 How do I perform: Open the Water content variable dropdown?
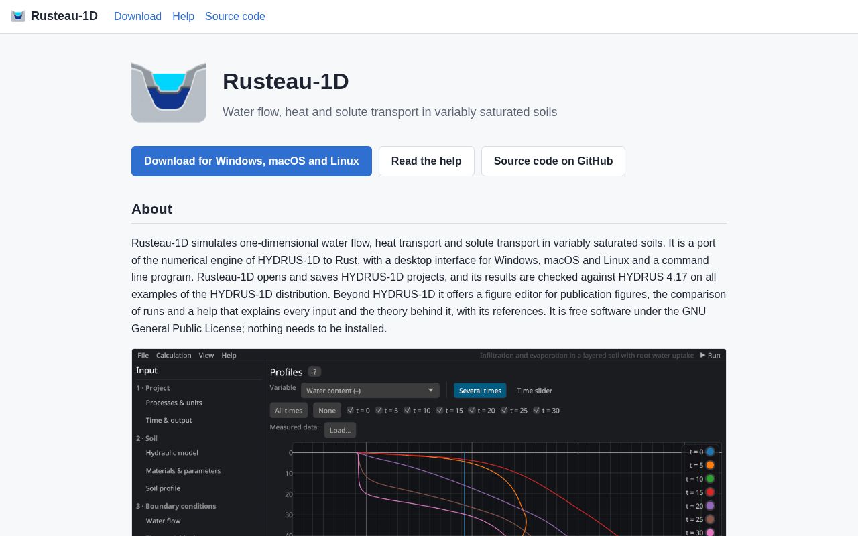(x=370, y=391)
